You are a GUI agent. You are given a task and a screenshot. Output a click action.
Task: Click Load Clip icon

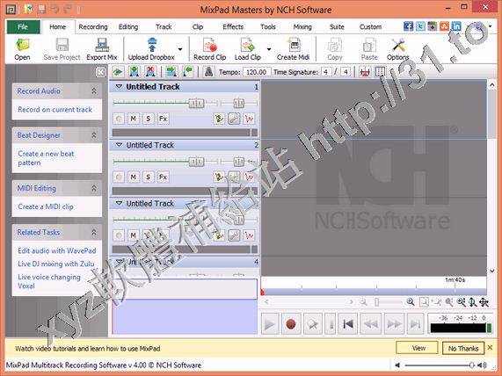[x=247, y=49]
